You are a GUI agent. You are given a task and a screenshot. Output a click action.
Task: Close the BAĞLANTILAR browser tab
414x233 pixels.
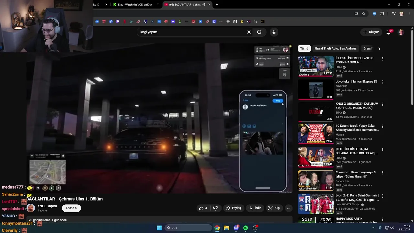click(209, 5)
